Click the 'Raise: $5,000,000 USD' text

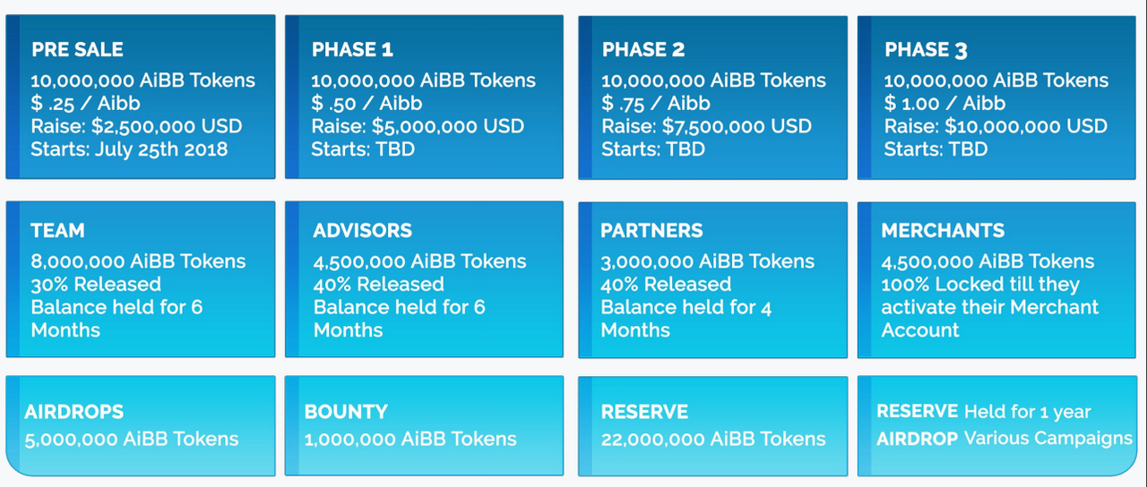point(418,126)
